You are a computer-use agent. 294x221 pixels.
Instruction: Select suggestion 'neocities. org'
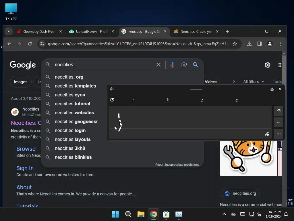pyautogui.click(x=122, y=77)
